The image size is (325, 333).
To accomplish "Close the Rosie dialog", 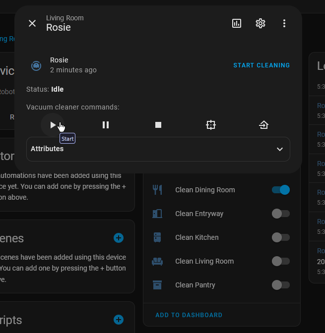I will coord(32,23).
